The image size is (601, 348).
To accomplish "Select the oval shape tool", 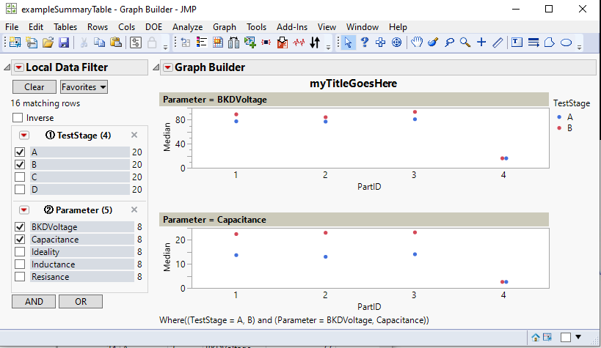I will click(x=566, y=42).
